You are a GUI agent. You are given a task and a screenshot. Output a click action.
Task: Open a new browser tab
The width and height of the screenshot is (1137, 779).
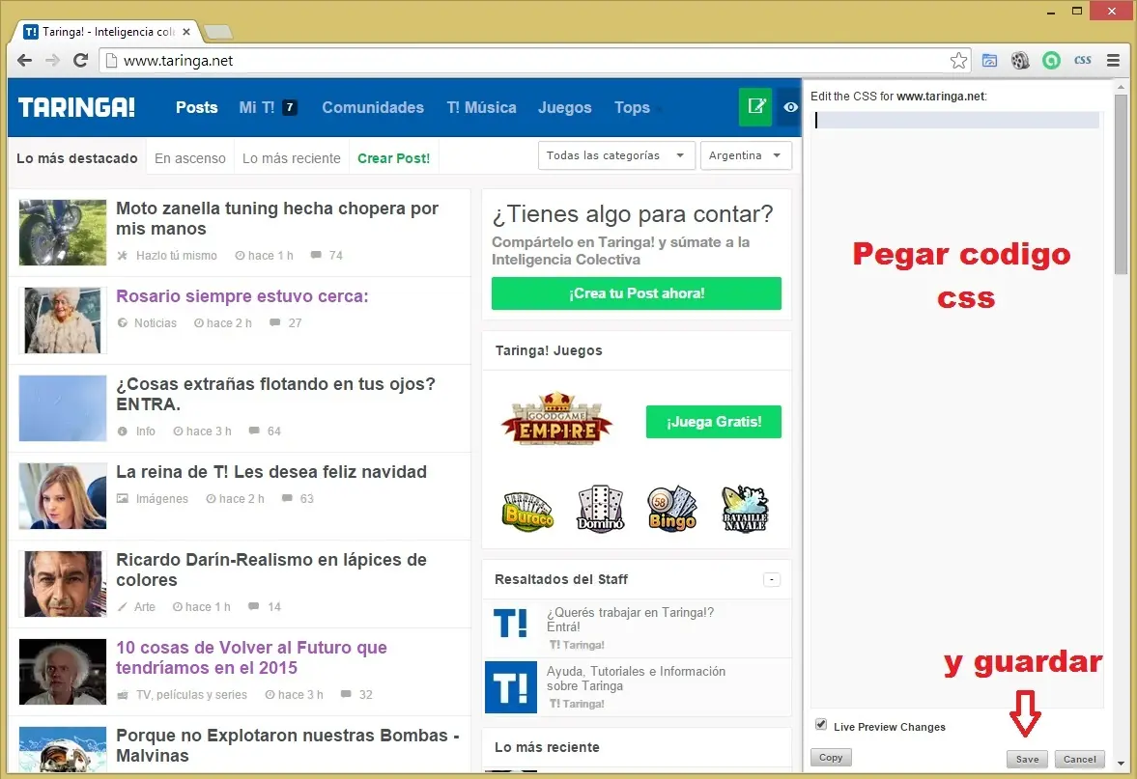[217, 32]
